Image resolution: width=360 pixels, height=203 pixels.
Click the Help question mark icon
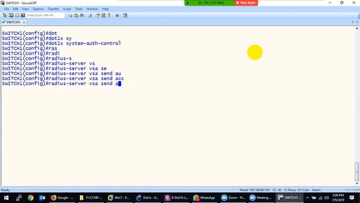(x=117, y=15)
